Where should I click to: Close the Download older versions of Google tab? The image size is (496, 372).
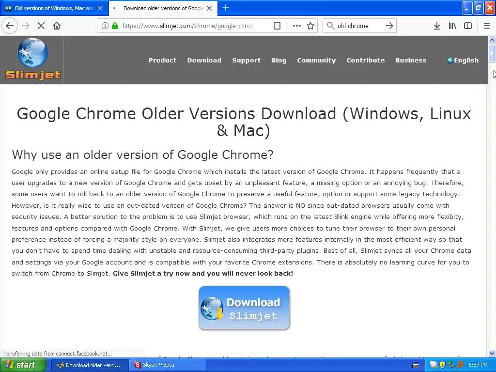(209, 8)
